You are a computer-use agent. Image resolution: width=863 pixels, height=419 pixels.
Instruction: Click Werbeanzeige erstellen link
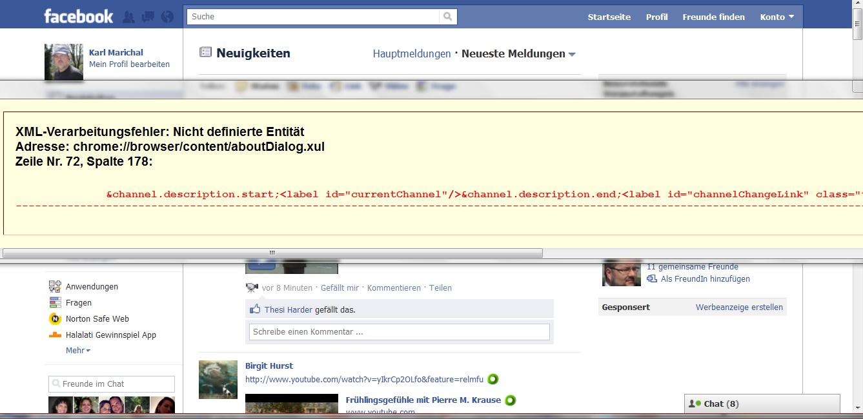pyautogui.click(x=739, y=307)
